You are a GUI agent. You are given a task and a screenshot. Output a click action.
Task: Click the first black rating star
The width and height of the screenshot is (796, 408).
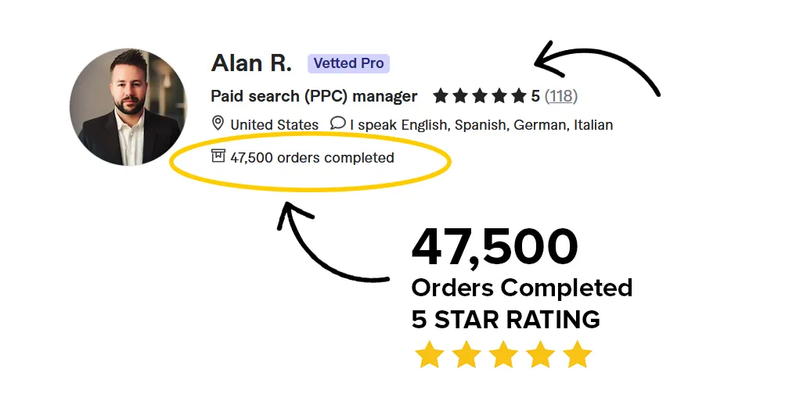(441, 96)
